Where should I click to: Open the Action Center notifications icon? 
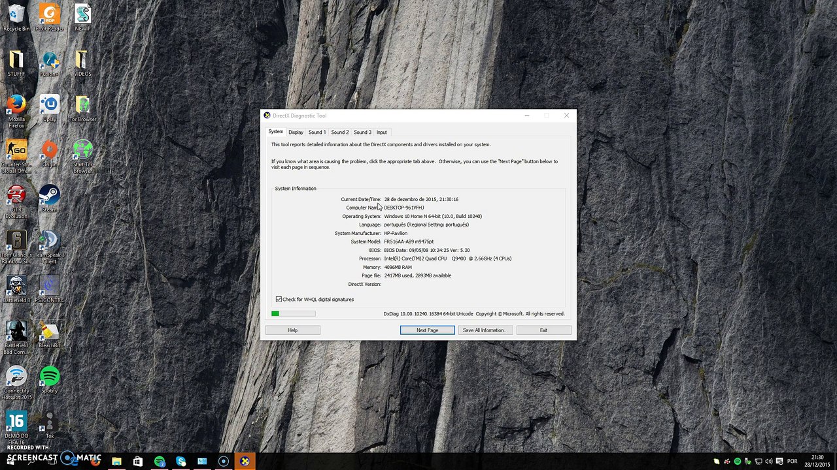[779, 462]
